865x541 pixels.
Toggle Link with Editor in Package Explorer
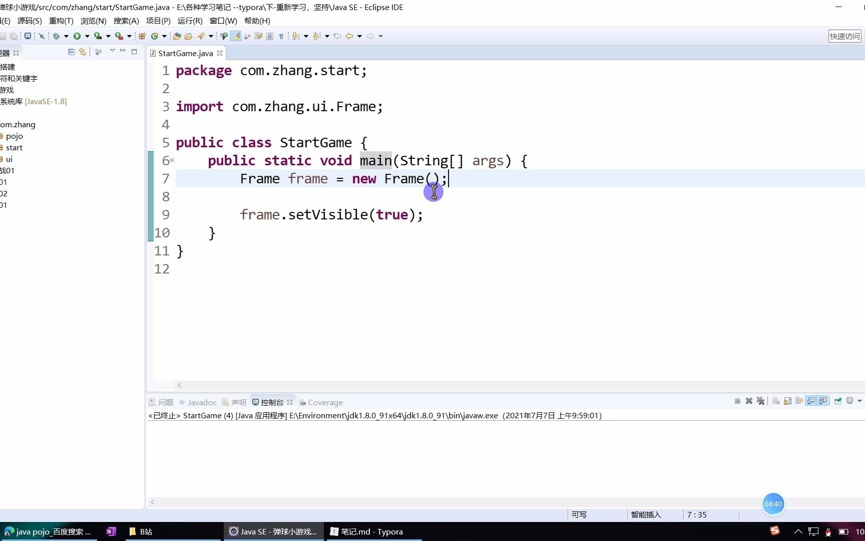[x=83, y=52]
